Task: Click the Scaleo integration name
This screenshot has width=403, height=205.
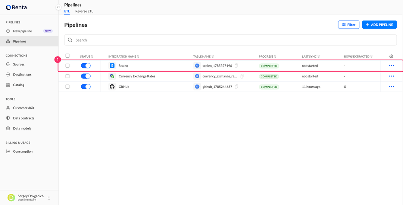Action: [123, 65]
